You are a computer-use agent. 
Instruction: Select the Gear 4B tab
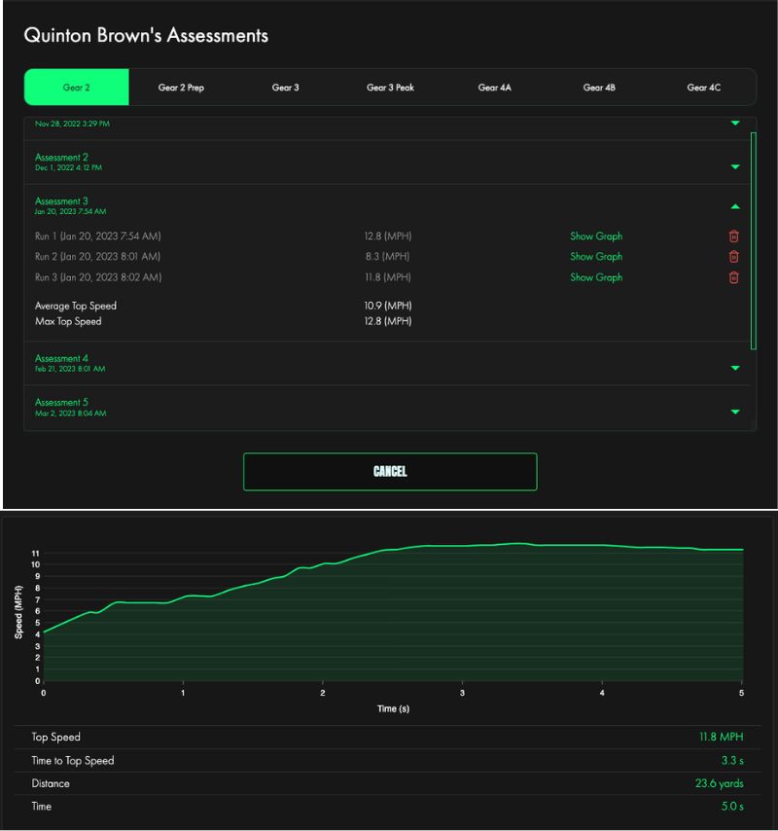tap(599, 88)
